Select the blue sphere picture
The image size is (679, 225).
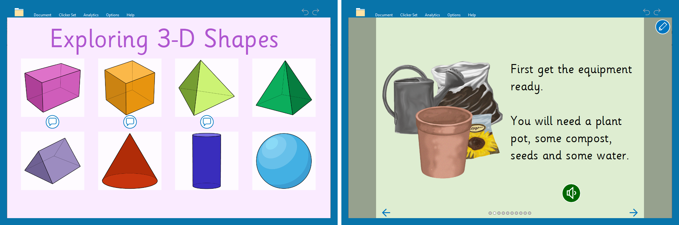pyautogui.click(x=284, y=161)
